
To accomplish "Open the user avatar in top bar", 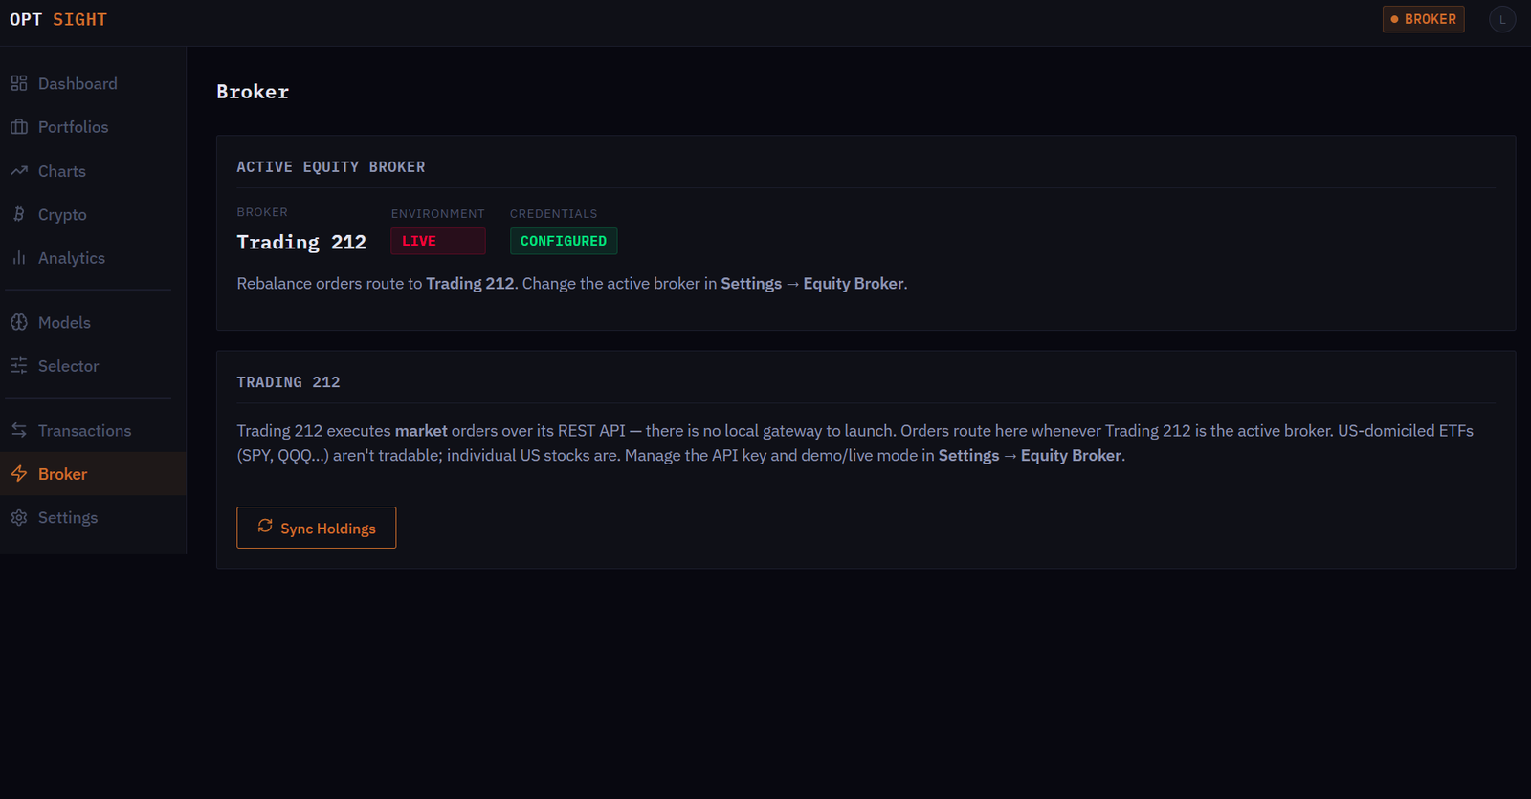I will 1502,19.
